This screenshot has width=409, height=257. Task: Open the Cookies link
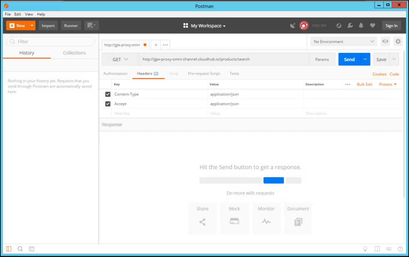pos(379,74)
